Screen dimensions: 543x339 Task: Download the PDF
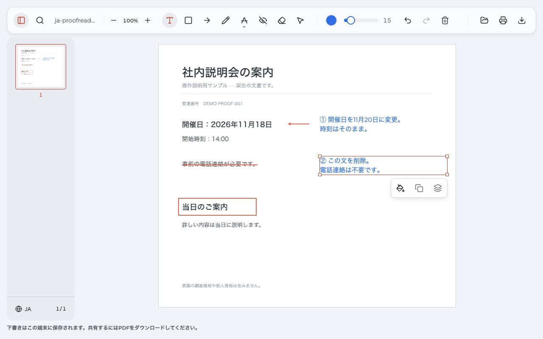522,20
